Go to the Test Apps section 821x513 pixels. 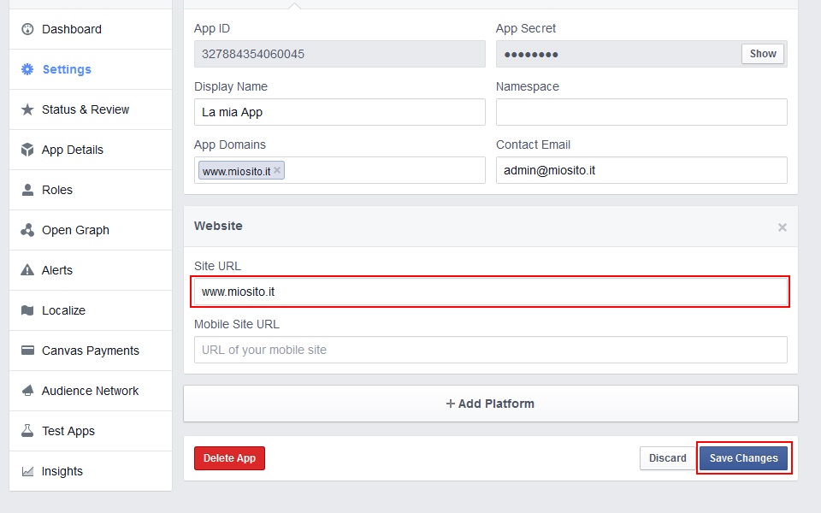click(x=68, y=431)
